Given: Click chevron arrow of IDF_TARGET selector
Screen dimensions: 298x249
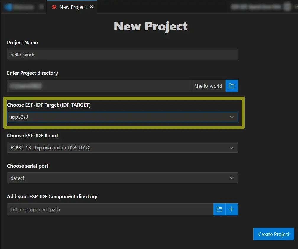Looking at the screenshot, I should click(231, 117).
